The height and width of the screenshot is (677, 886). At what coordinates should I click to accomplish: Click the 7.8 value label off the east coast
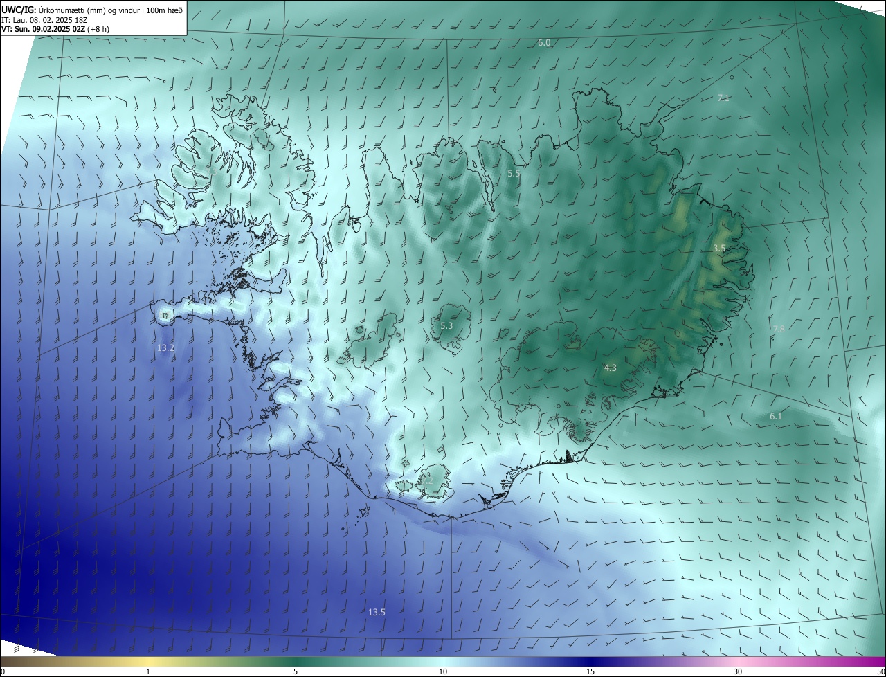point(779,329)
